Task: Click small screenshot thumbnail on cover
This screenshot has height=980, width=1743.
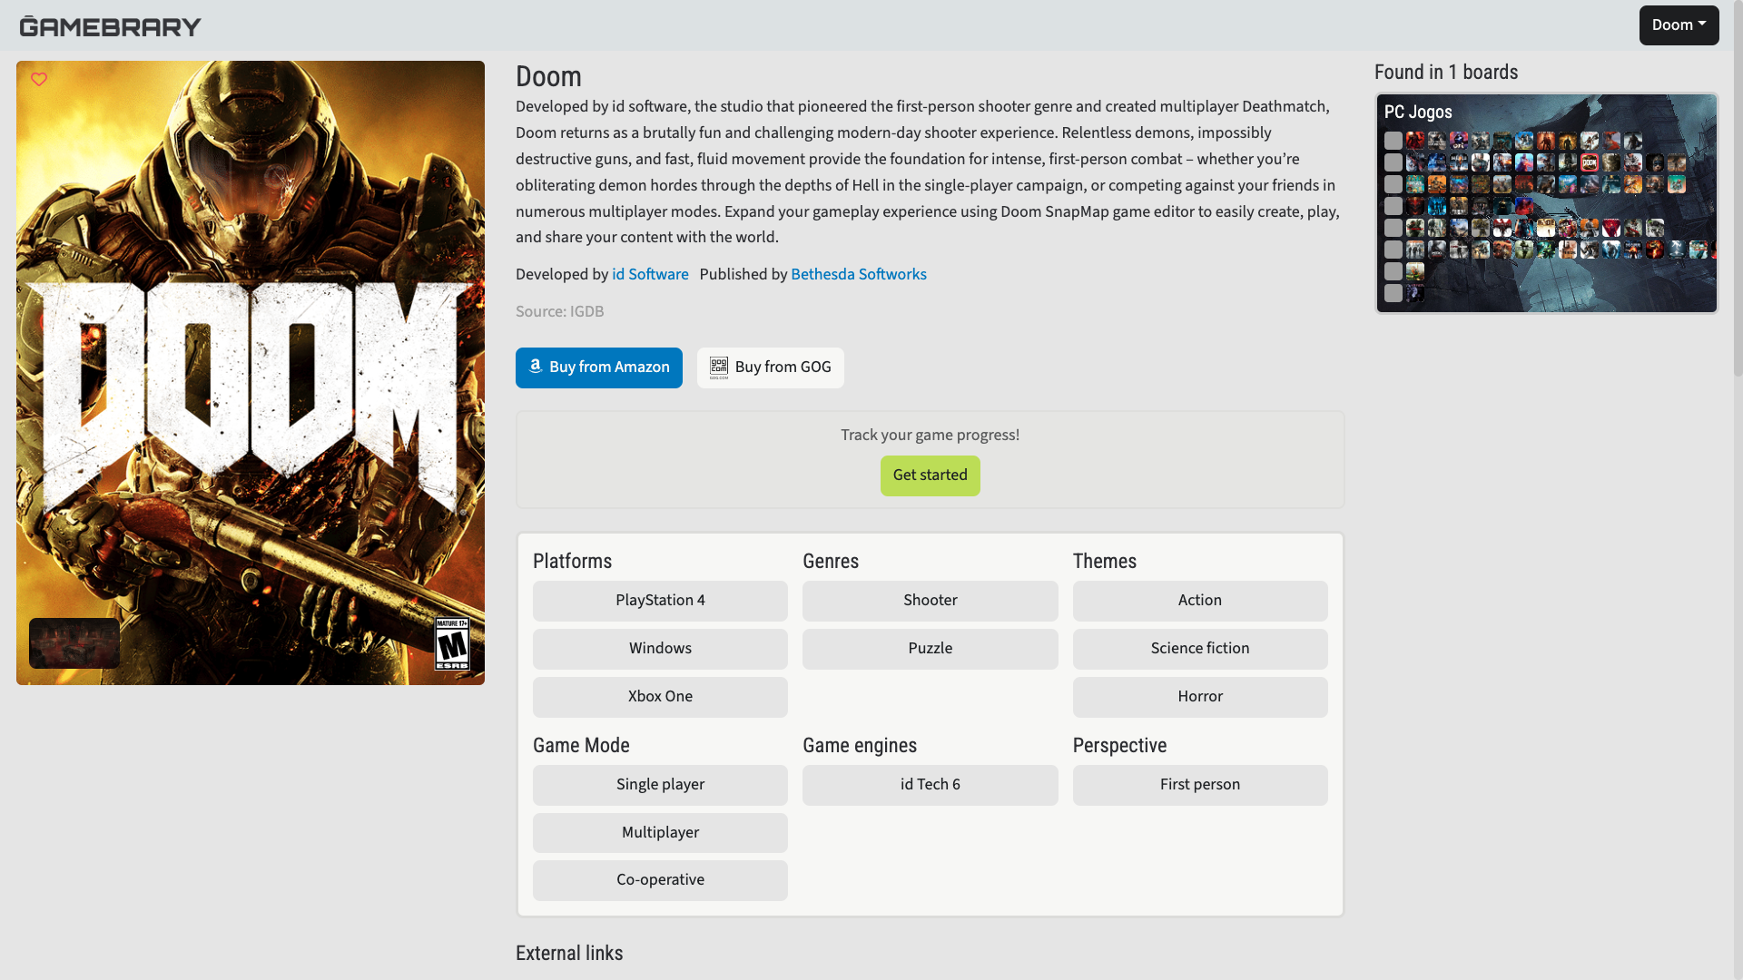Action: 74,643
